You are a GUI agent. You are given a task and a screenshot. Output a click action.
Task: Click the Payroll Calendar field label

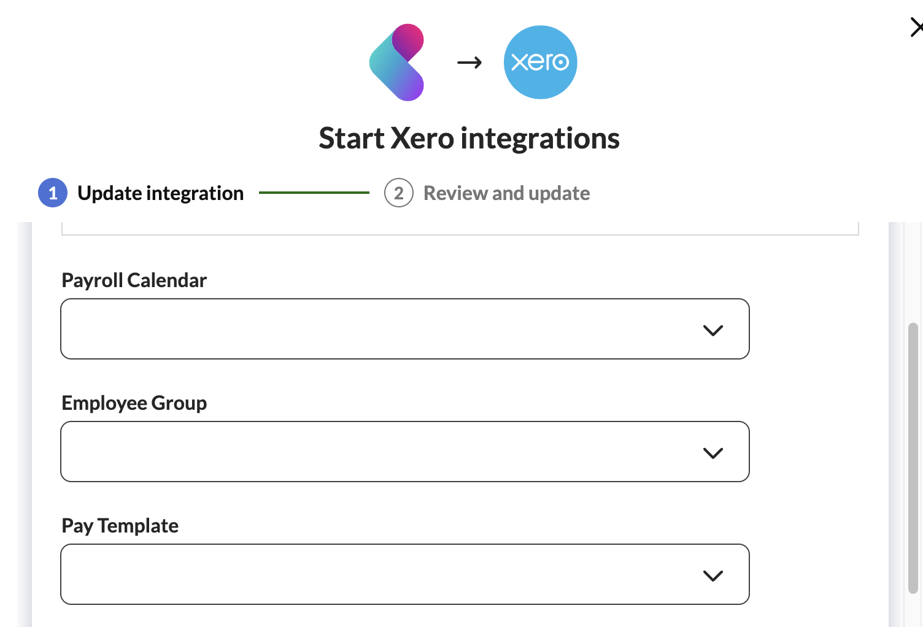coord(134,280)
